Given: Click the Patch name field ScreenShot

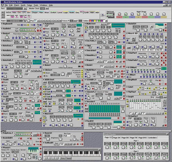Looking at the screenshot, I should tap(15, 21).
